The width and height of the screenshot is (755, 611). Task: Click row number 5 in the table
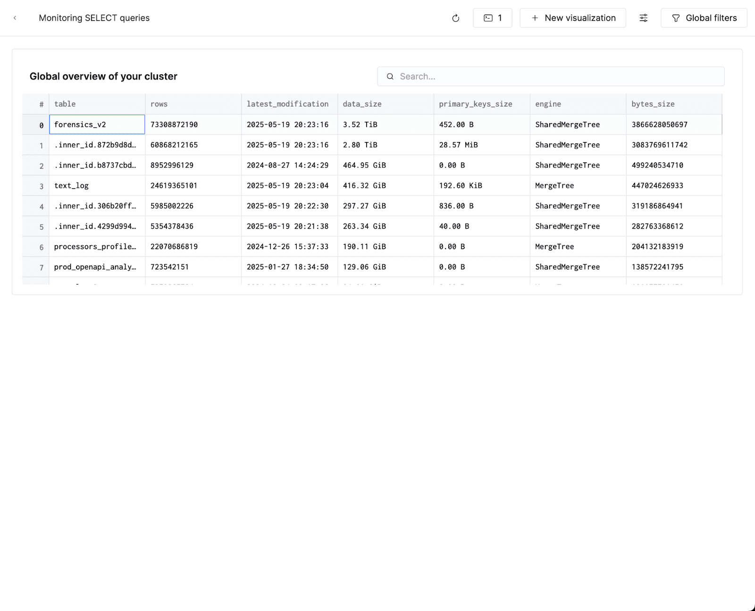[x=42, y=227]
